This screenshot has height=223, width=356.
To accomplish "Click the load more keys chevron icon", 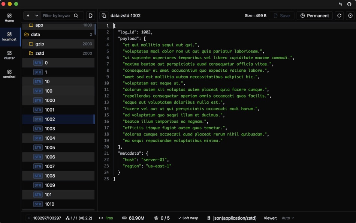I will coord(28,218).
